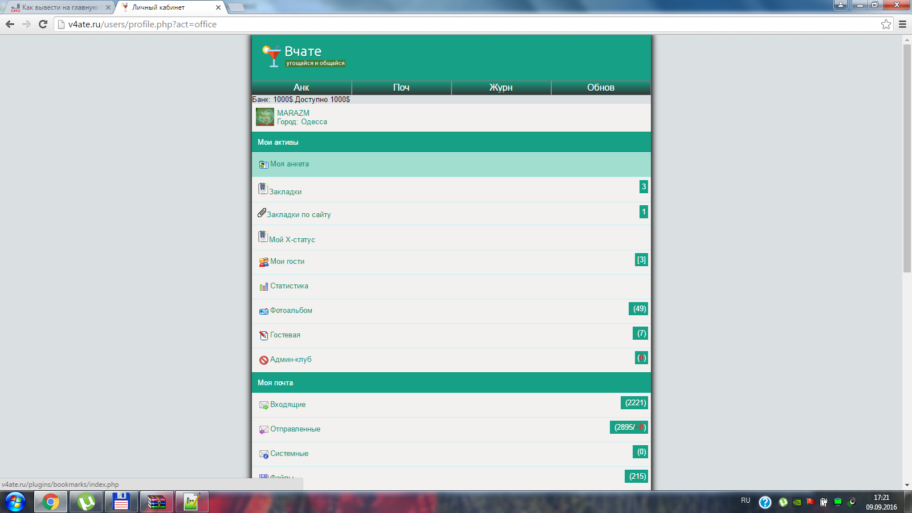This screenshot has height=513, width=912.
Task: Reload the current page
Action: click(43, 24)
